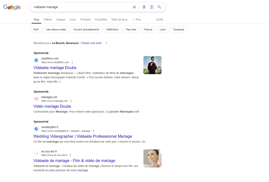Open the Vidéaste mariage Doubs result
269x182 pixels.
pos(55,67)
